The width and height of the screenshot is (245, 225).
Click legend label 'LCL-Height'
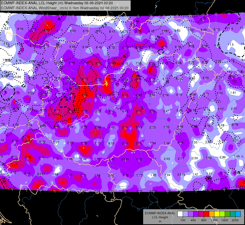pos(160,217)
